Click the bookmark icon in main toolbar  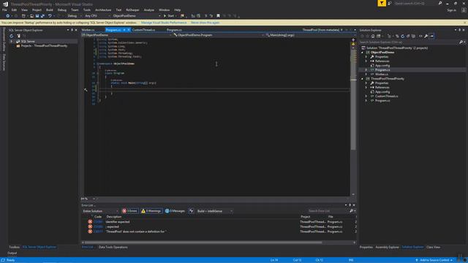coord(218,16)
